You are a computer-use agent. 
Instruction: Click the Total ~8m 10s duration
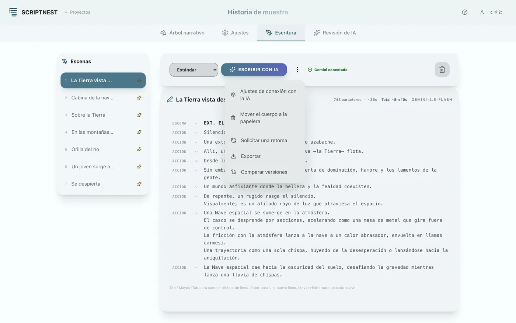point(394,100)
